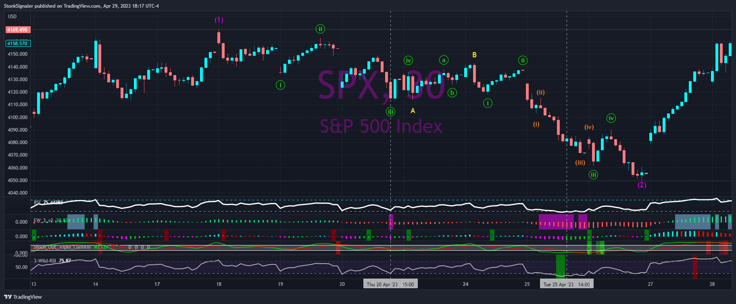Click the 4080.000 price axis label
Screen dimensions: 736x304
[x=17, y=143]
